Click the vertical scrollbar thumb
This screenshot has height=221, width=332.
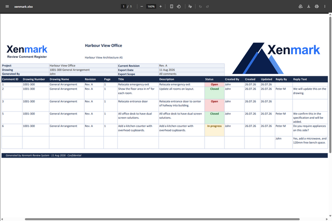[x=330, y=84]
